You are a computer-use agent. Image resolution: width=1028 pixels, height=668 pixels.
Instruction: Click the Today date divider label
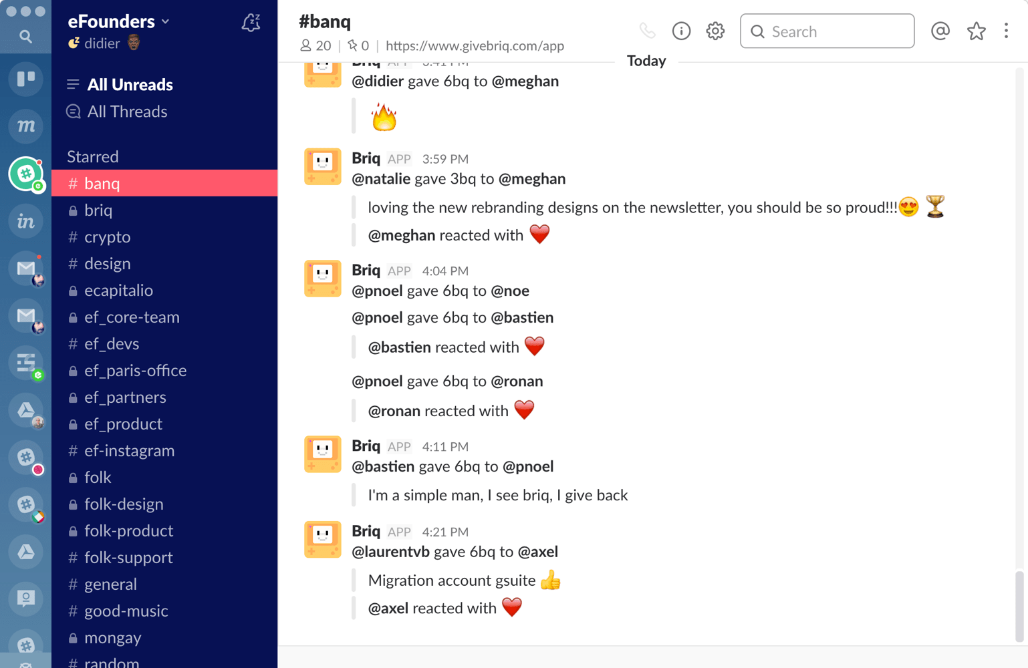pyautogui.click(x=646, y=61)
